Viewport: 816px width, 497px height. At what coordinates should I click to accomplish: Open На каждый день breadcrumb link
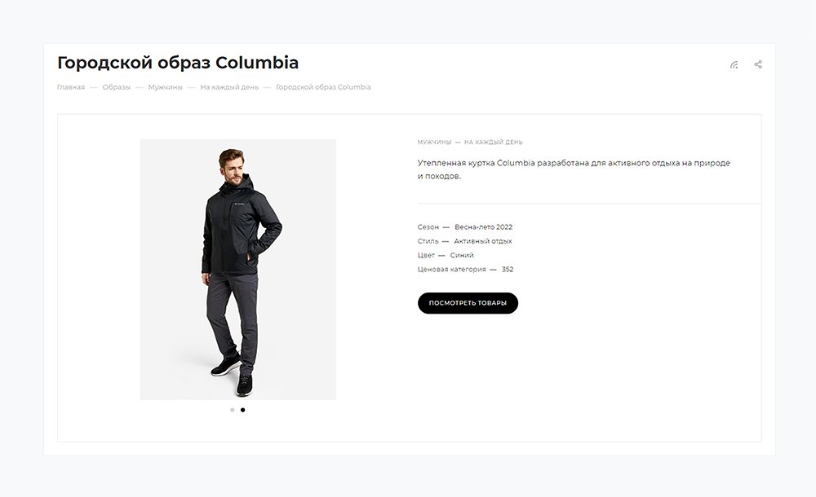(229, 87)
